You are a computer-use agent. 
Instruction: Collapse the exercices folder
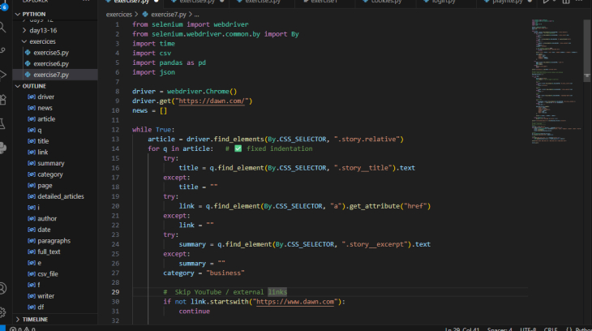pos(43,41)
